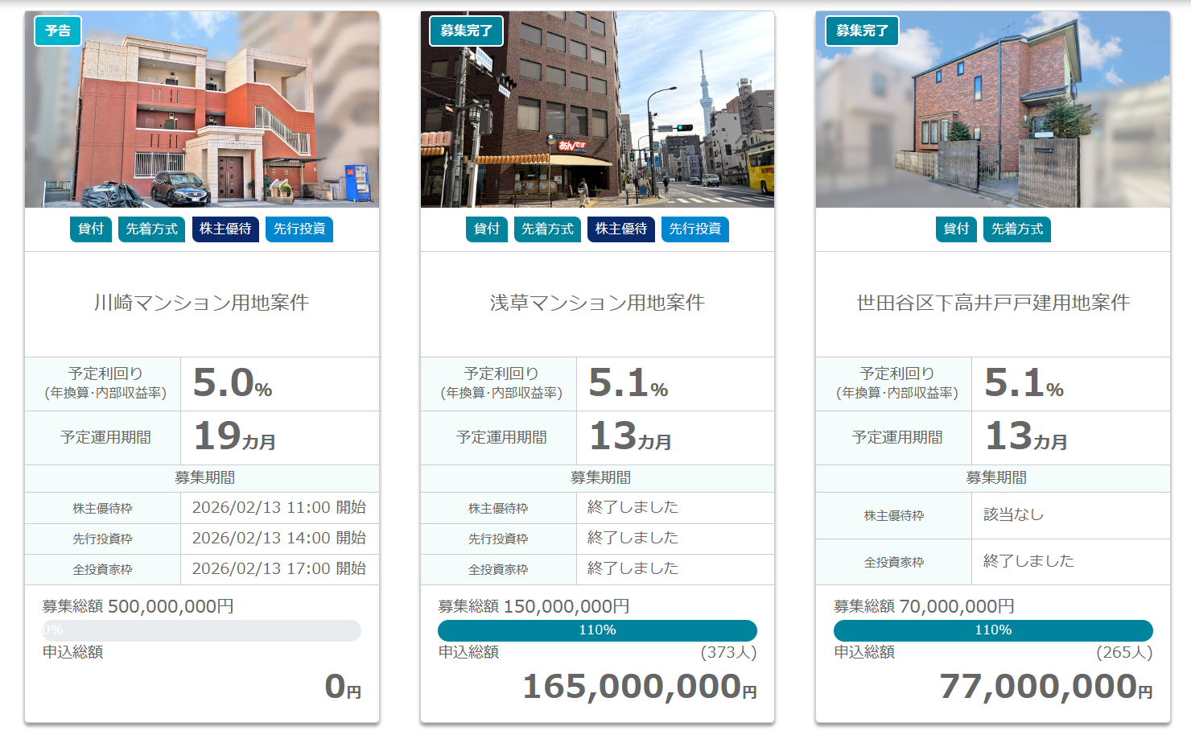Viewport: 1191px width, 735px height.
Task: Click 先行投資 tag under the Asakusa property
Action: (695, 229)
